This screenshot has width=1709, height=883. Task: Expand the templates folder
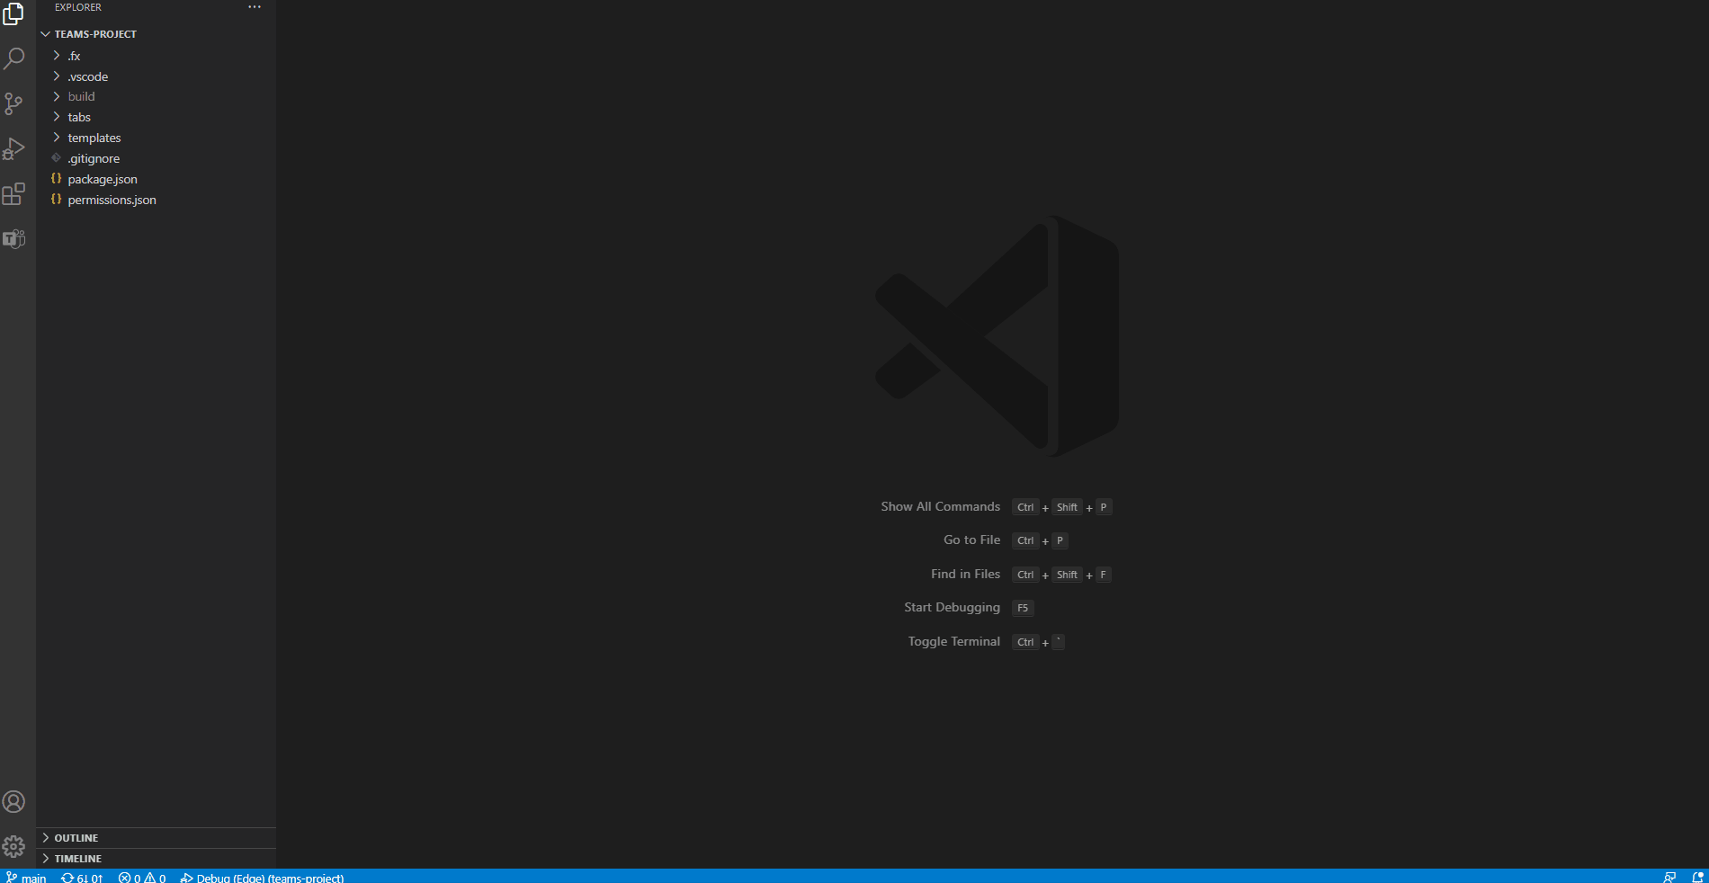(94, 138)
